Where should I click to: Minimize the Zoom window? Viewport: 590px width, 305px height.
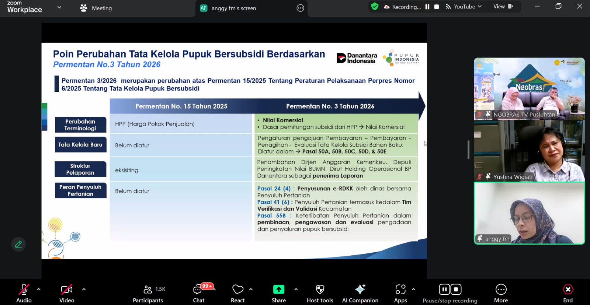[537, 6]
